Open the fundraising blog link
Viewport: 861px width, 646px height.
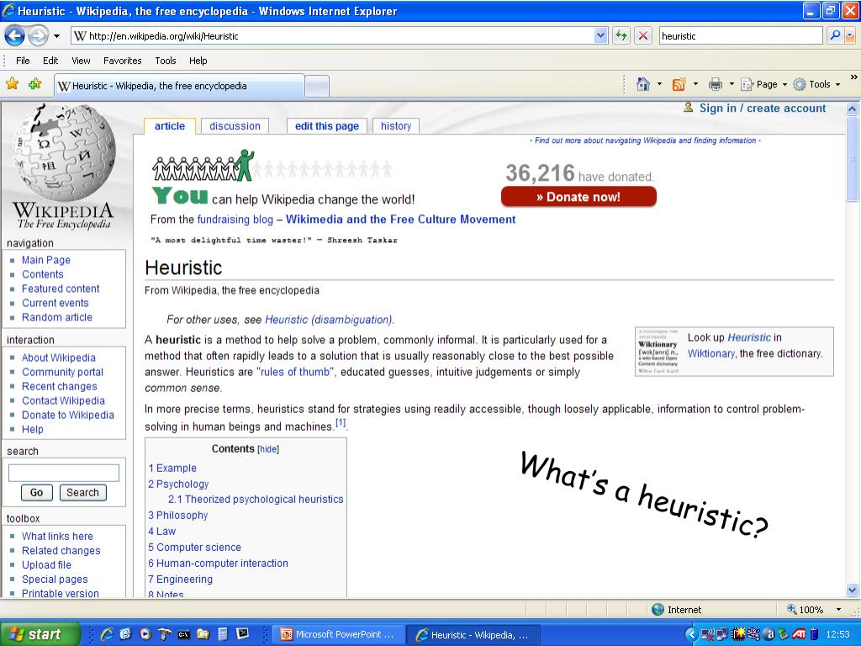pyautogui.click(x=235, y=220)
